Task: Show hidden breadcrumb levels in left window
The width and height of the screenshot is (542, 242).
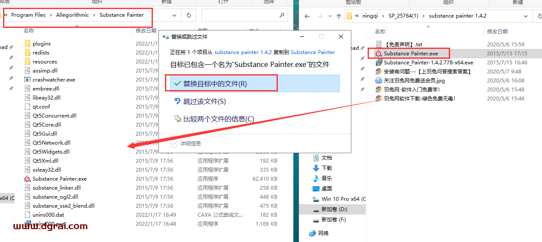Action: [6, 15]
